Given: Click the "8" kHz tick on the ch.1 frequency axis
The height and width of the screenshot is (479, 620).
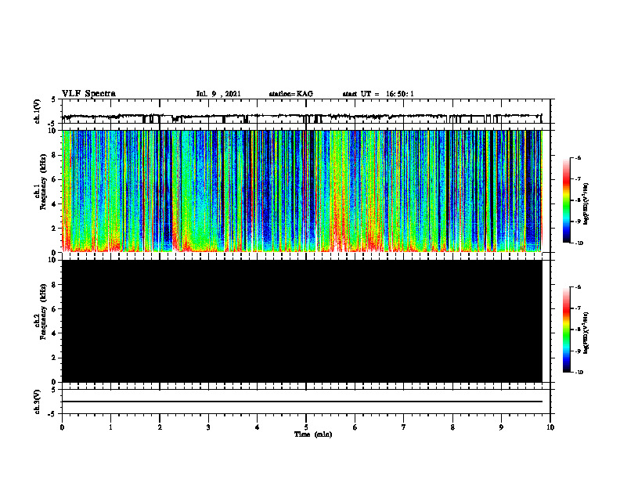Looking at the screenshot, I should click(x=54, y=155).
